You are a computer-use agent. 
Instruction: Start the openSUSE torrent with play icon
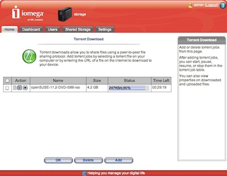pos(20,88)
